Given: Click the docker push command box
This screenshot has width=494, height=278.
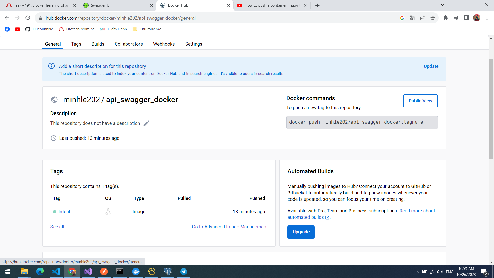Looking at the screenshot, I should pyautogui.click(x=362, y=122).
